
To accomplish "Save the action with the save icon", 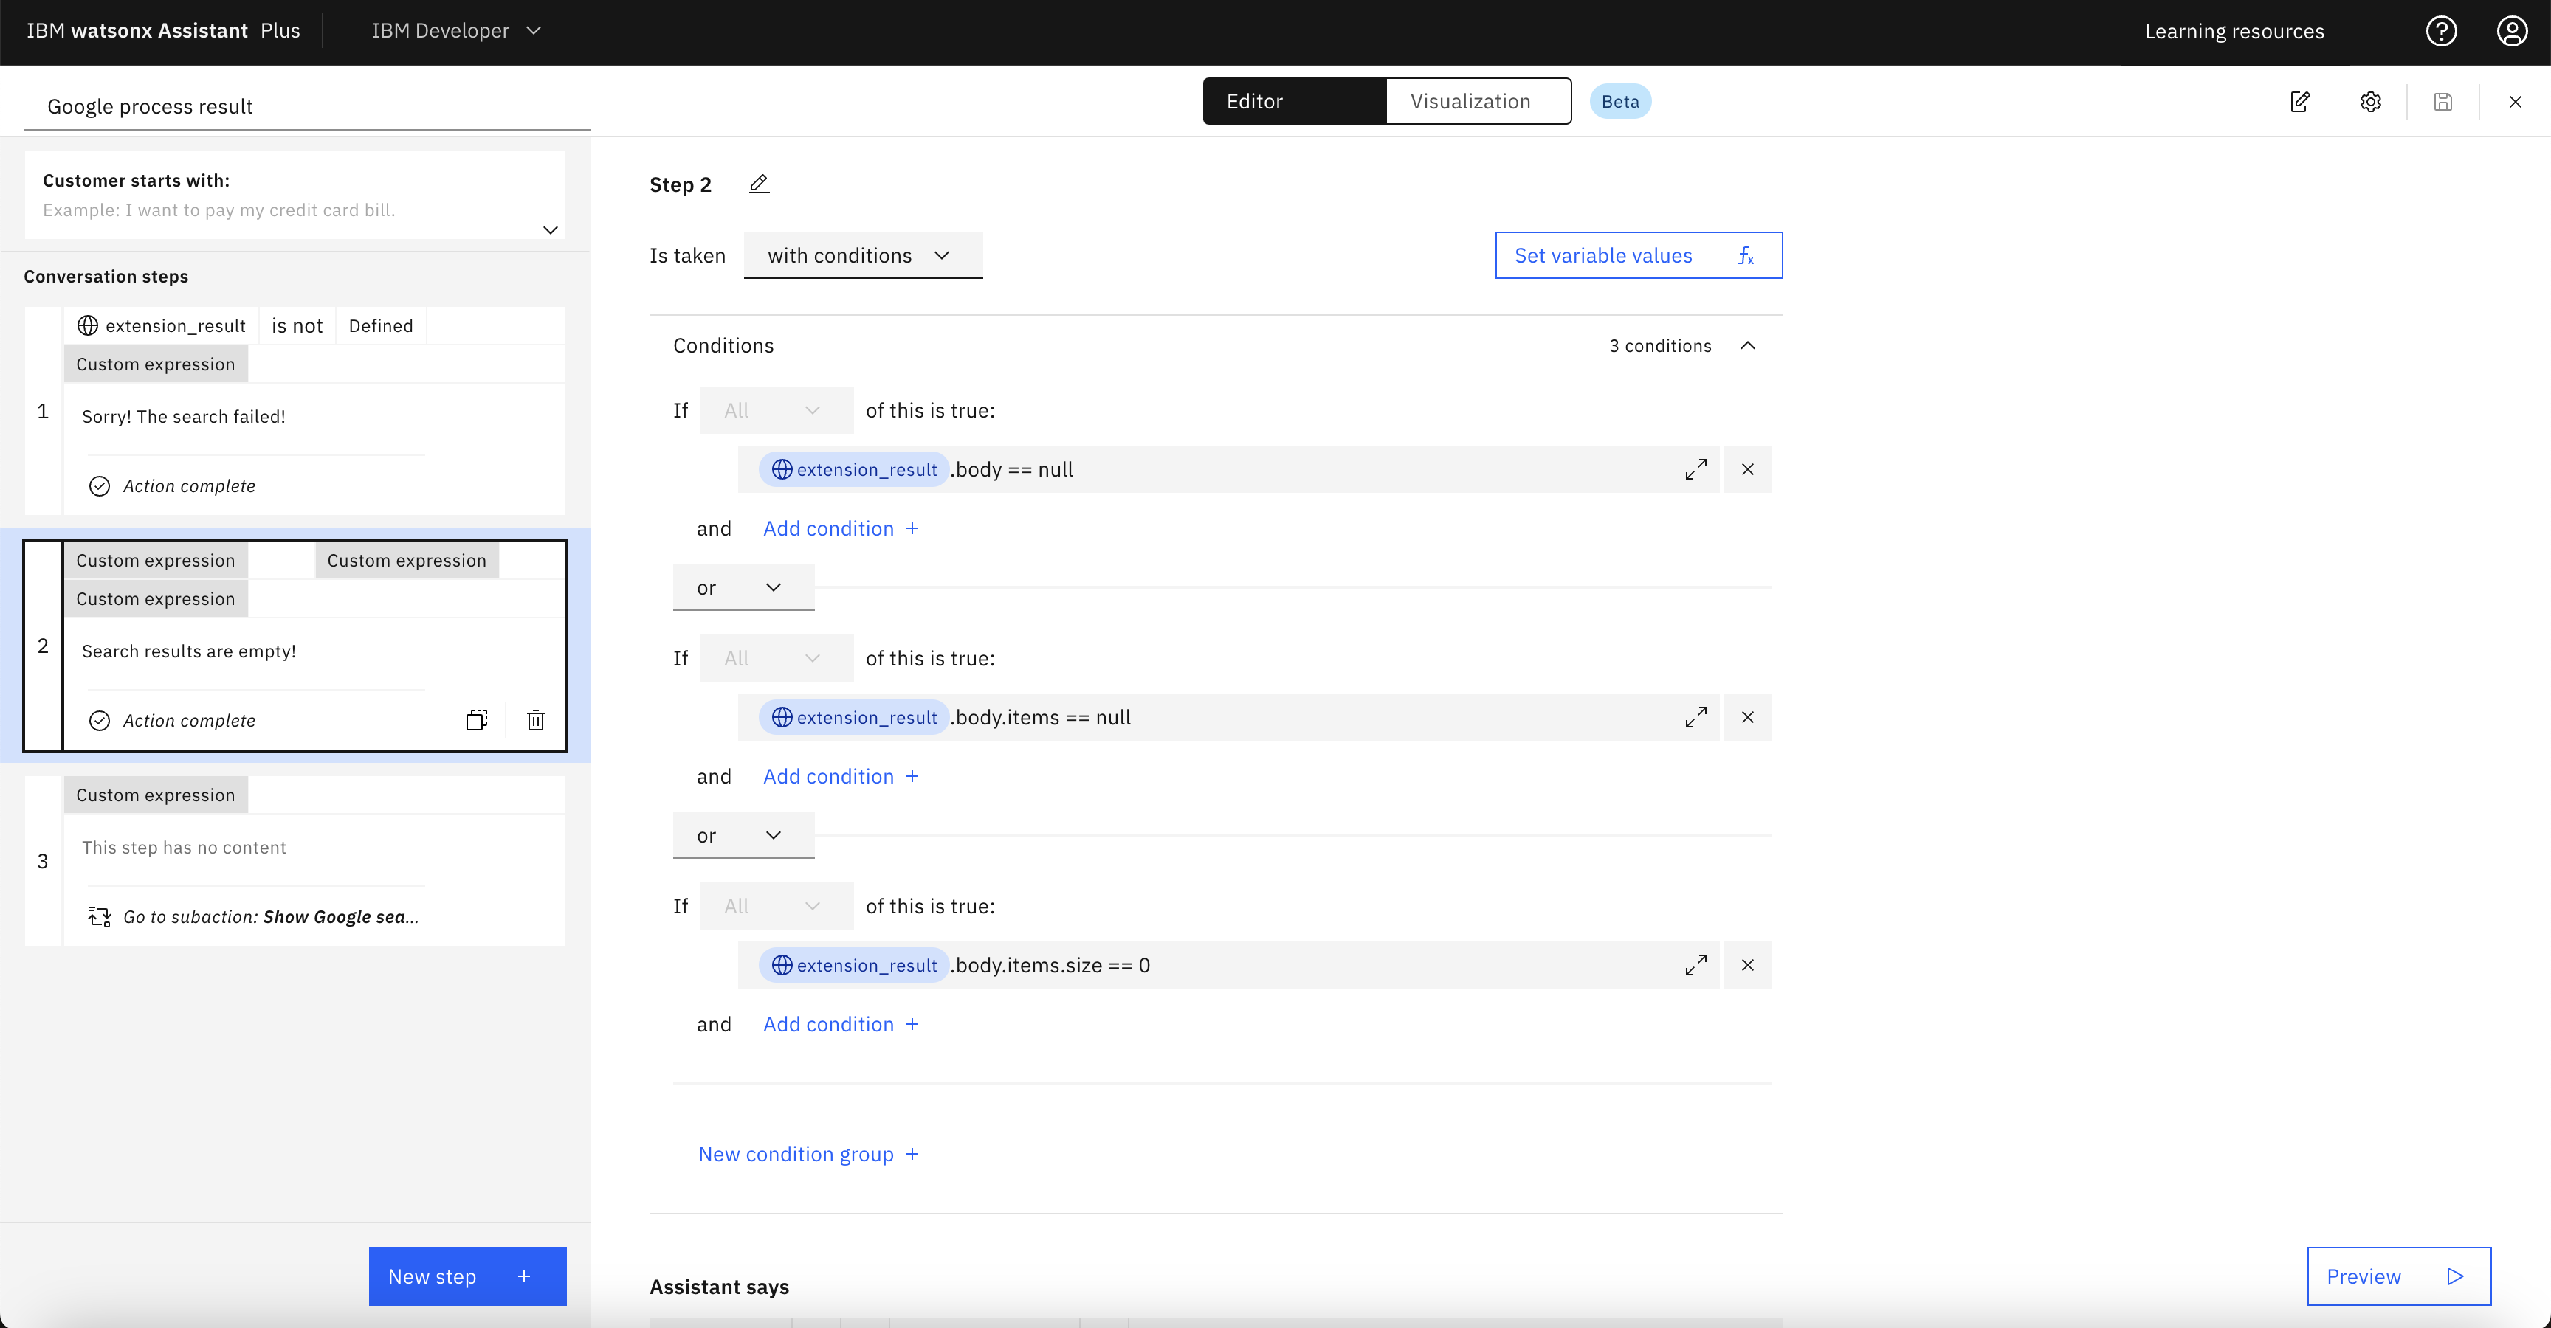I will 2443,102.
